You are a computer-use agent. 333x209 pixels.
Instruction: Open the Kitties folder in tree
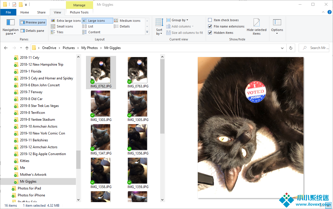[x=25, y=161]
